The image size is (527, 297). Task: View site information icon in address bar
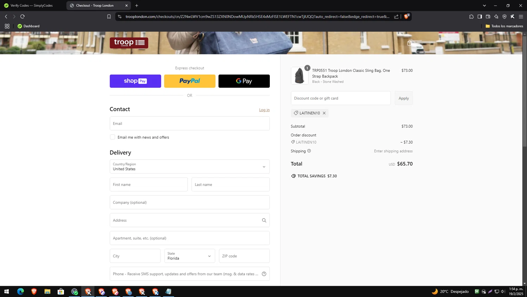tap(120, 17)
